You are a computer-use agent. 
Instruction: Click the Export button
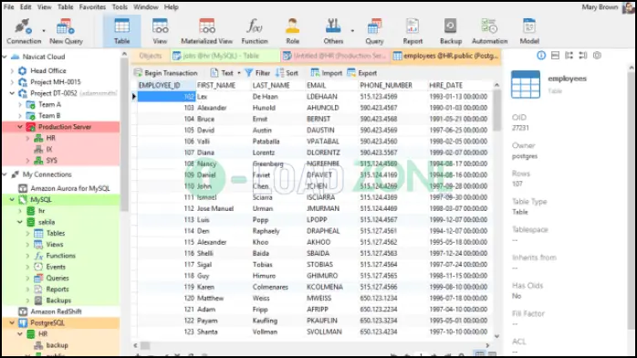click(362, 73)
